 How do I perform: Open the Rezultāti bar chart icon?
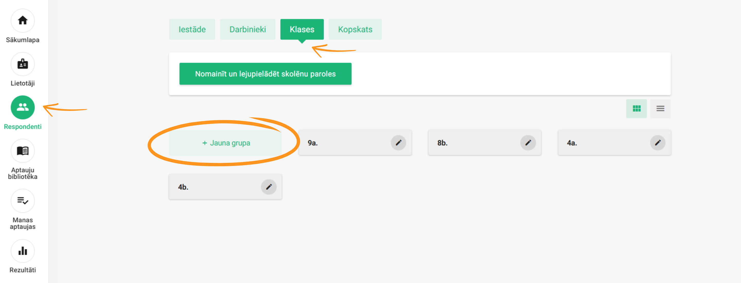(22, 251)
